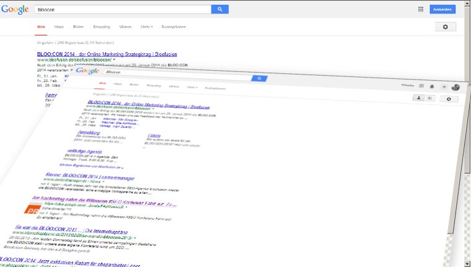
Task: Open the profile avatar on the tilted page
Action: click(456, 88)
